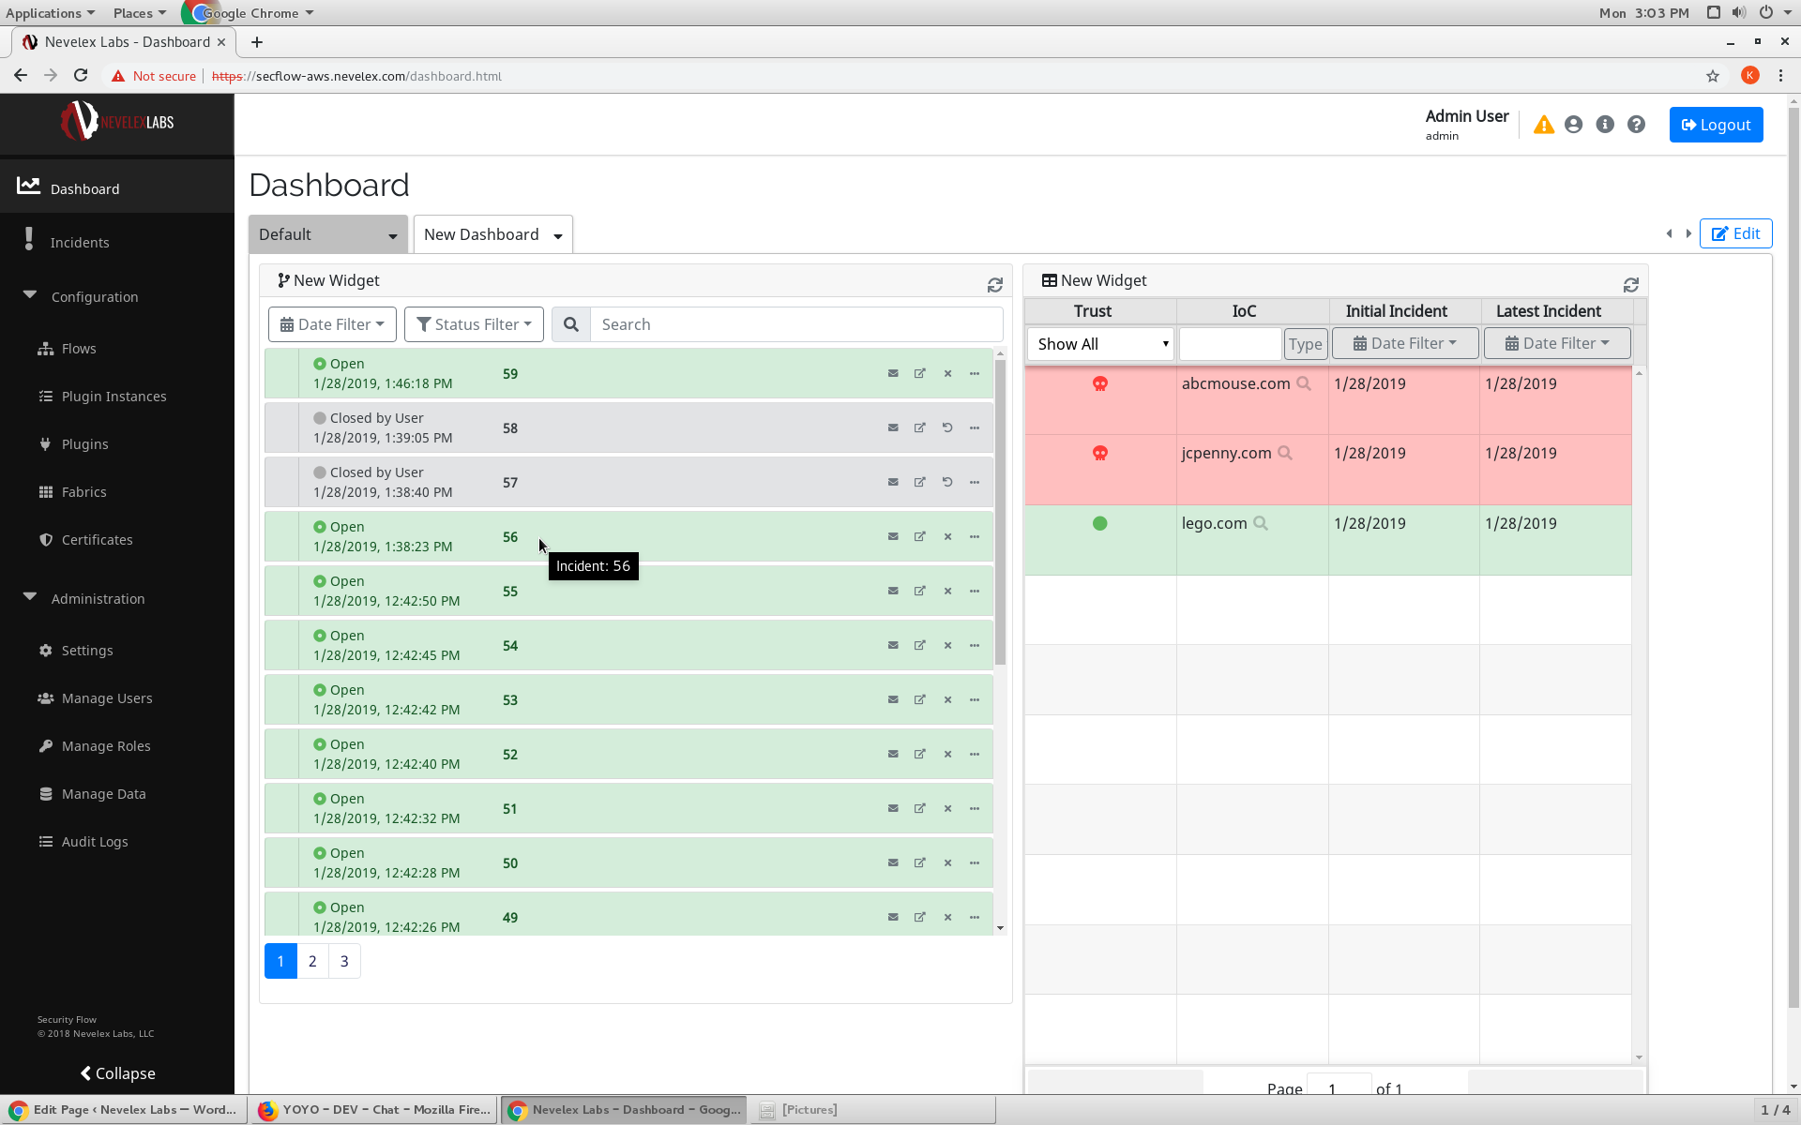Image resolution: width=1801 pixels, height=1125 pixels.
Task: Click the Edit dashboard button
Action: pos(1735,233)
